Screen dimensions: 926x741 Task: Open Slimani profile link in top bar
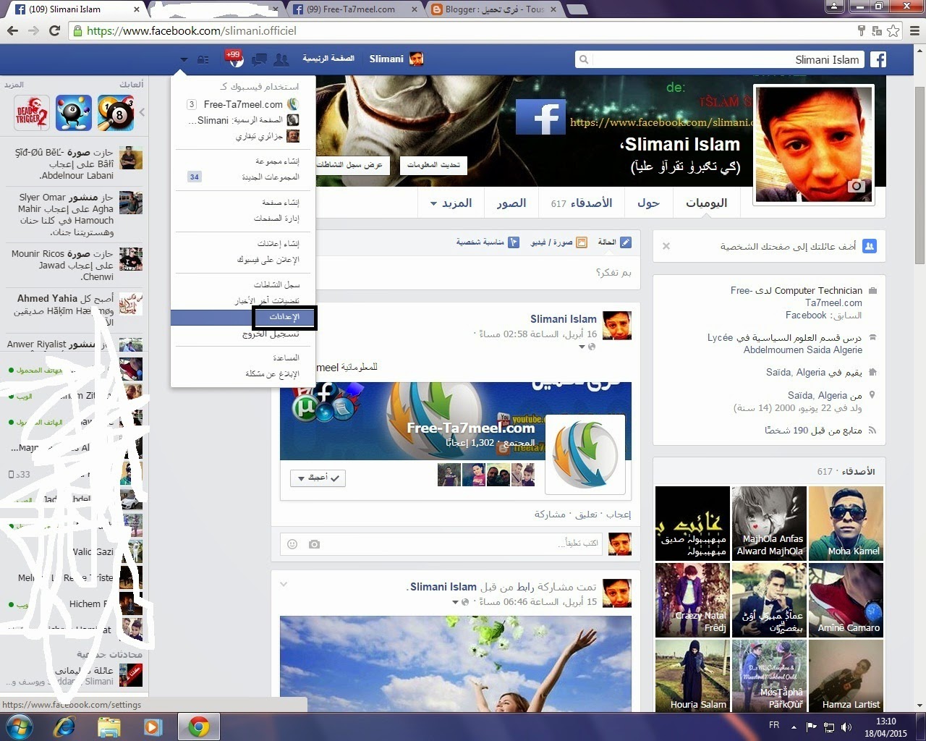point(396,59)
